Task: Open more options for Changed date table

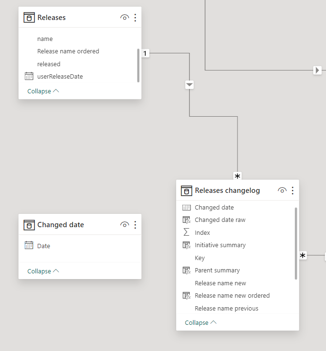Action: (135, 225)
